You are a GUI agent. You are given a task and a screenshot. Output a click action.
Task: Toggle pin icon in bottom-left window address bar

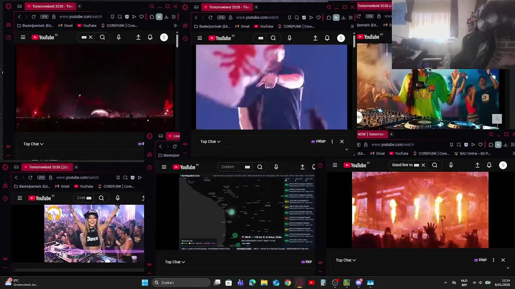click(x=118, y=177)
